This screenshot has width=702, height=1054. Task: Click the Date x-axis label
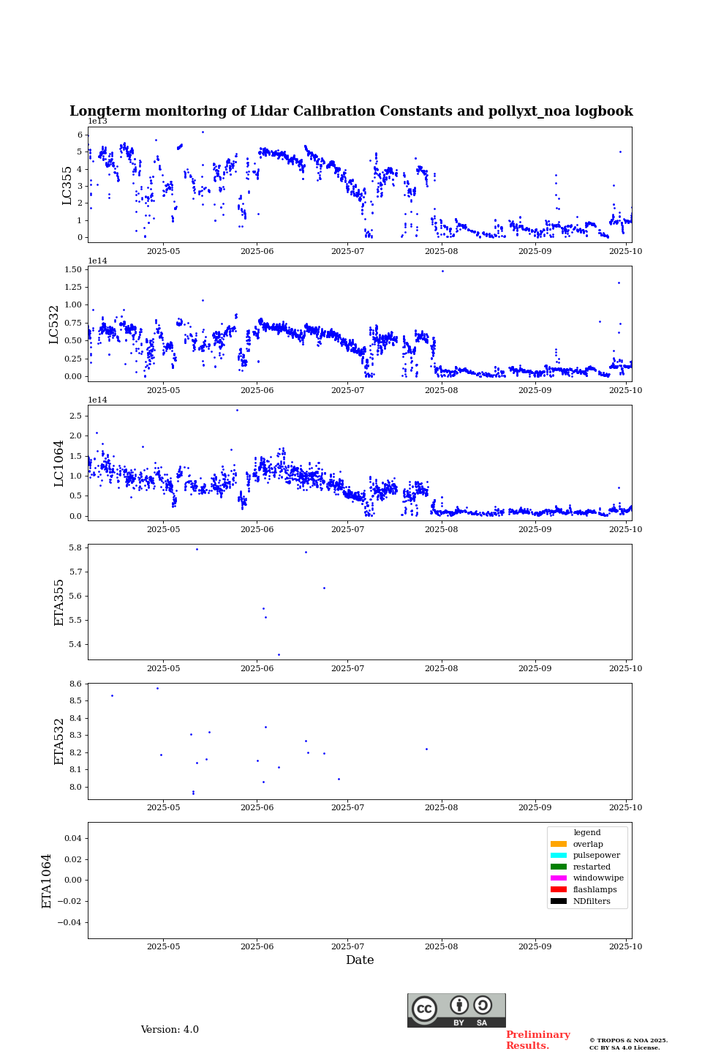point(360,960)
